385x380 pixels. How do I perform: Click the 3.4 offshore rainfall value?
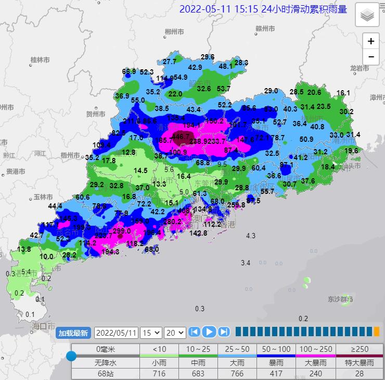tap(246, 263)
